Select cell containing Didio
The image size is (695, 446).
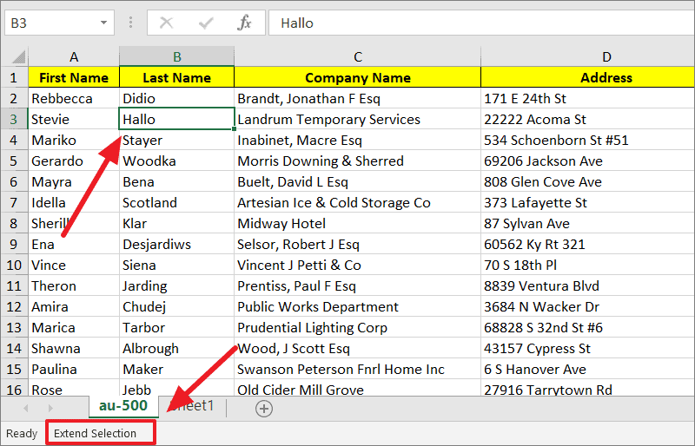177,98
